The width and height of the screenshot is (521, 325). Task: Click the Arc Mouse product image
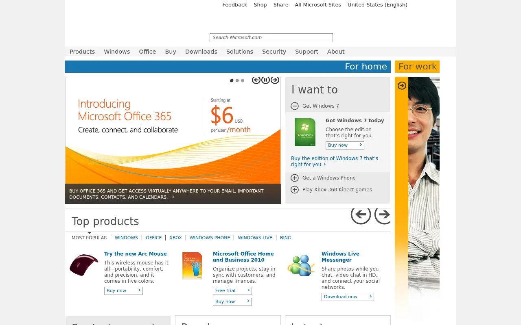coord(84,265)
